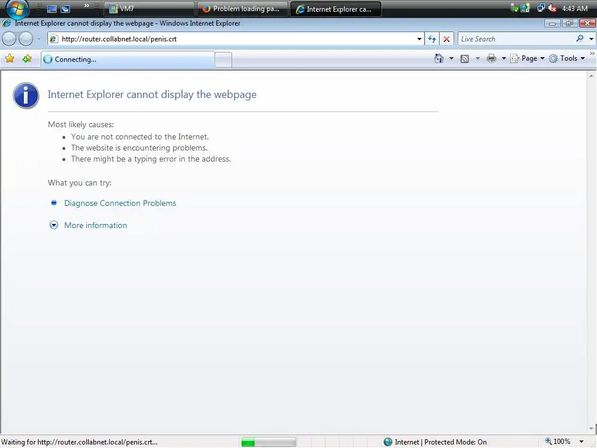The width and height of the screenshot is (597, 448).
Task: Click the page heading cannot display the webpage
Action: point(152,94)
